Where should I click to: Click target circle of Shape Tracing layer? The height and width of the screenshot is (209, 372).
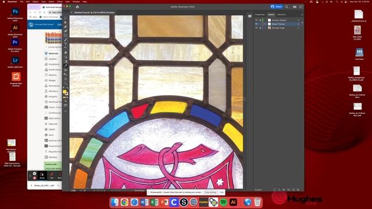pos(298,24)
